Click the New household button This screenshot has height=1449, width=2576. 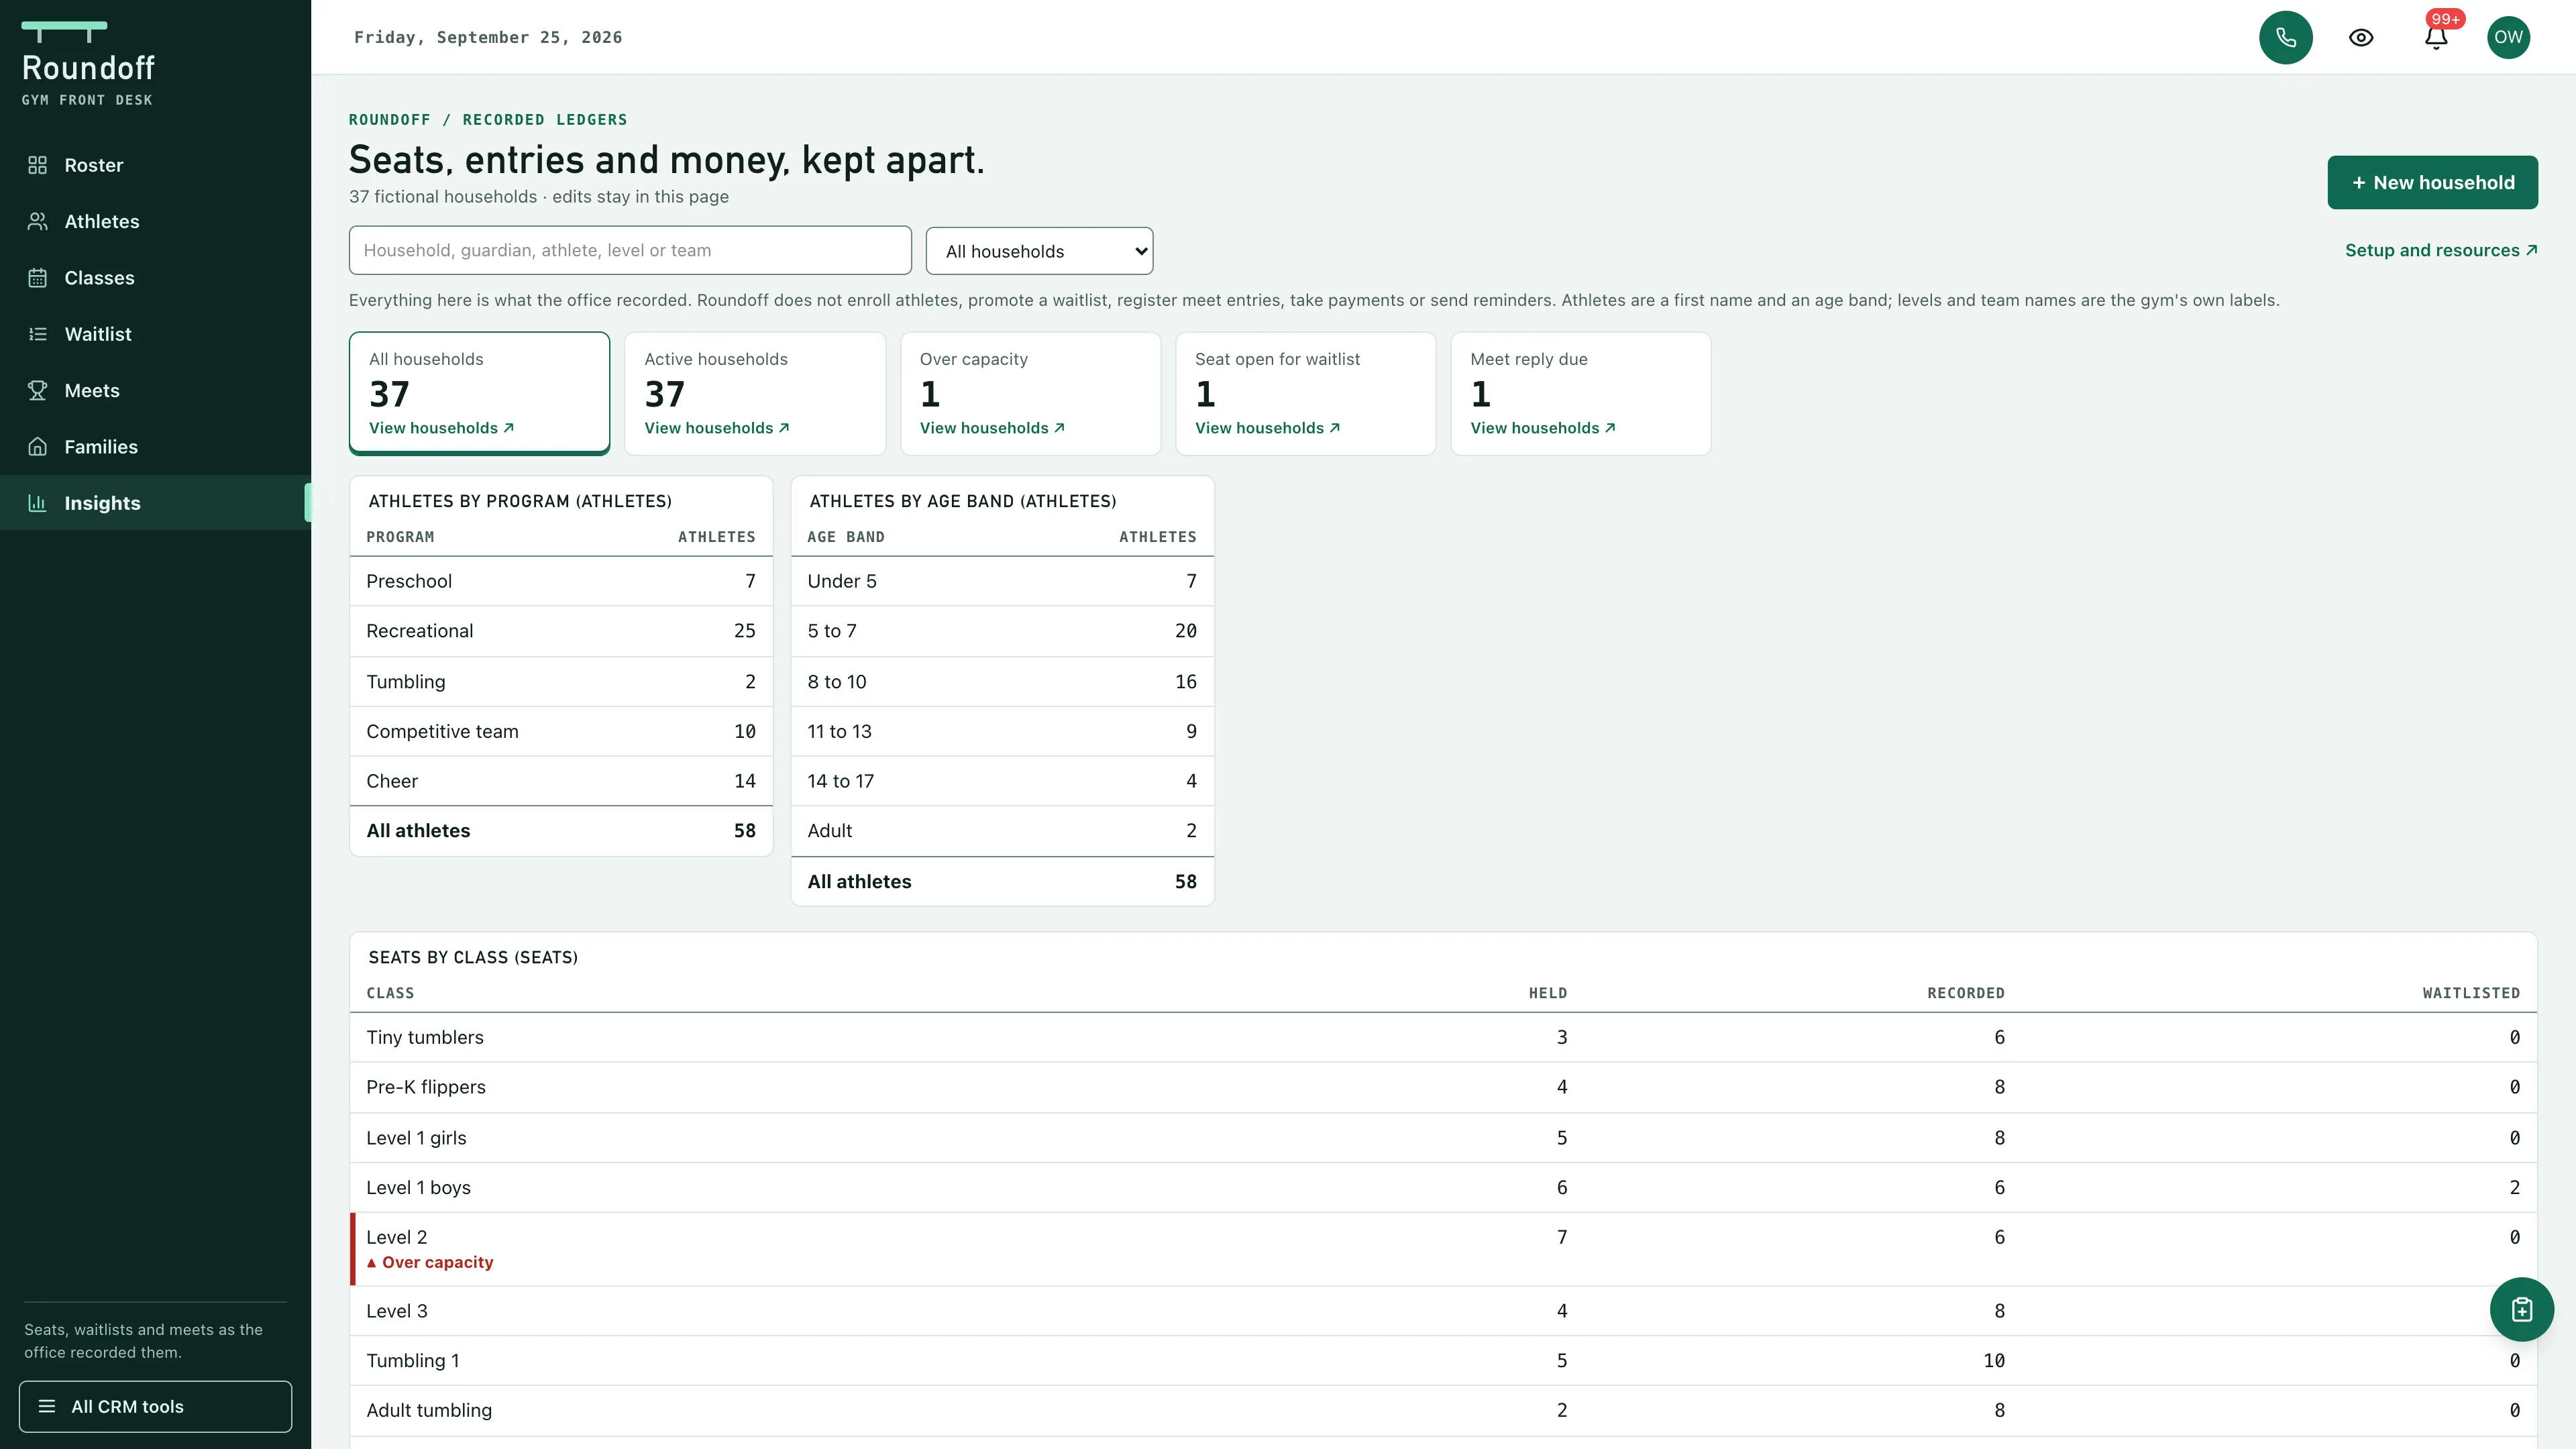click(x=2432, y=182)
